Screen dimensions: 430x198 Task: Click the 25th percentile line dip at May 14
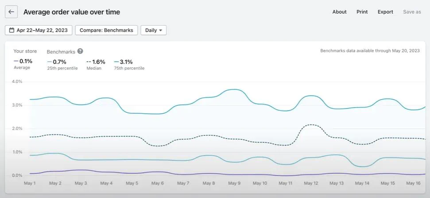(x=362, y=167)
